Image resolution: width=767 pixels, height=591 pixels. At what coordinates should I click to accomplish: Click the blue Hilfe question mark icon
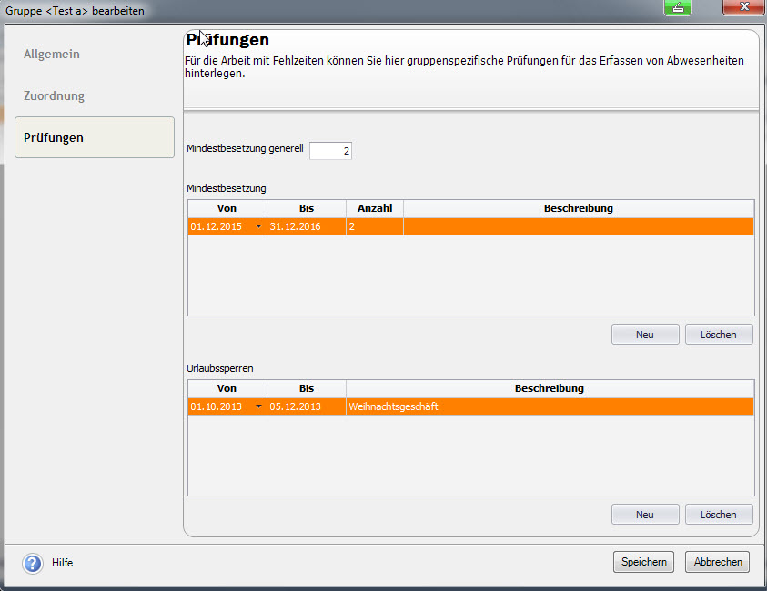tap(33, 563)
